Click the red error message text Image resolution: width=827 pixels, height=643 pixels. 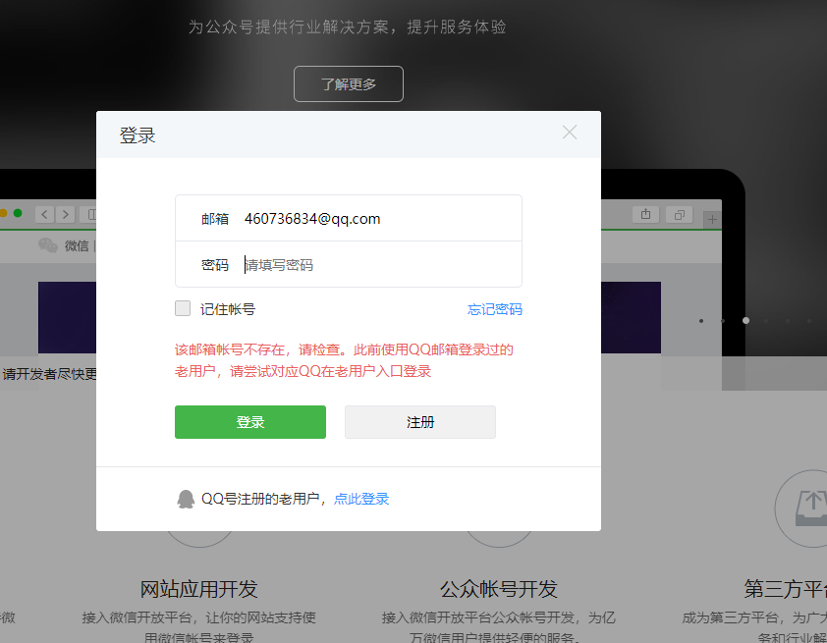coord(344,360)
